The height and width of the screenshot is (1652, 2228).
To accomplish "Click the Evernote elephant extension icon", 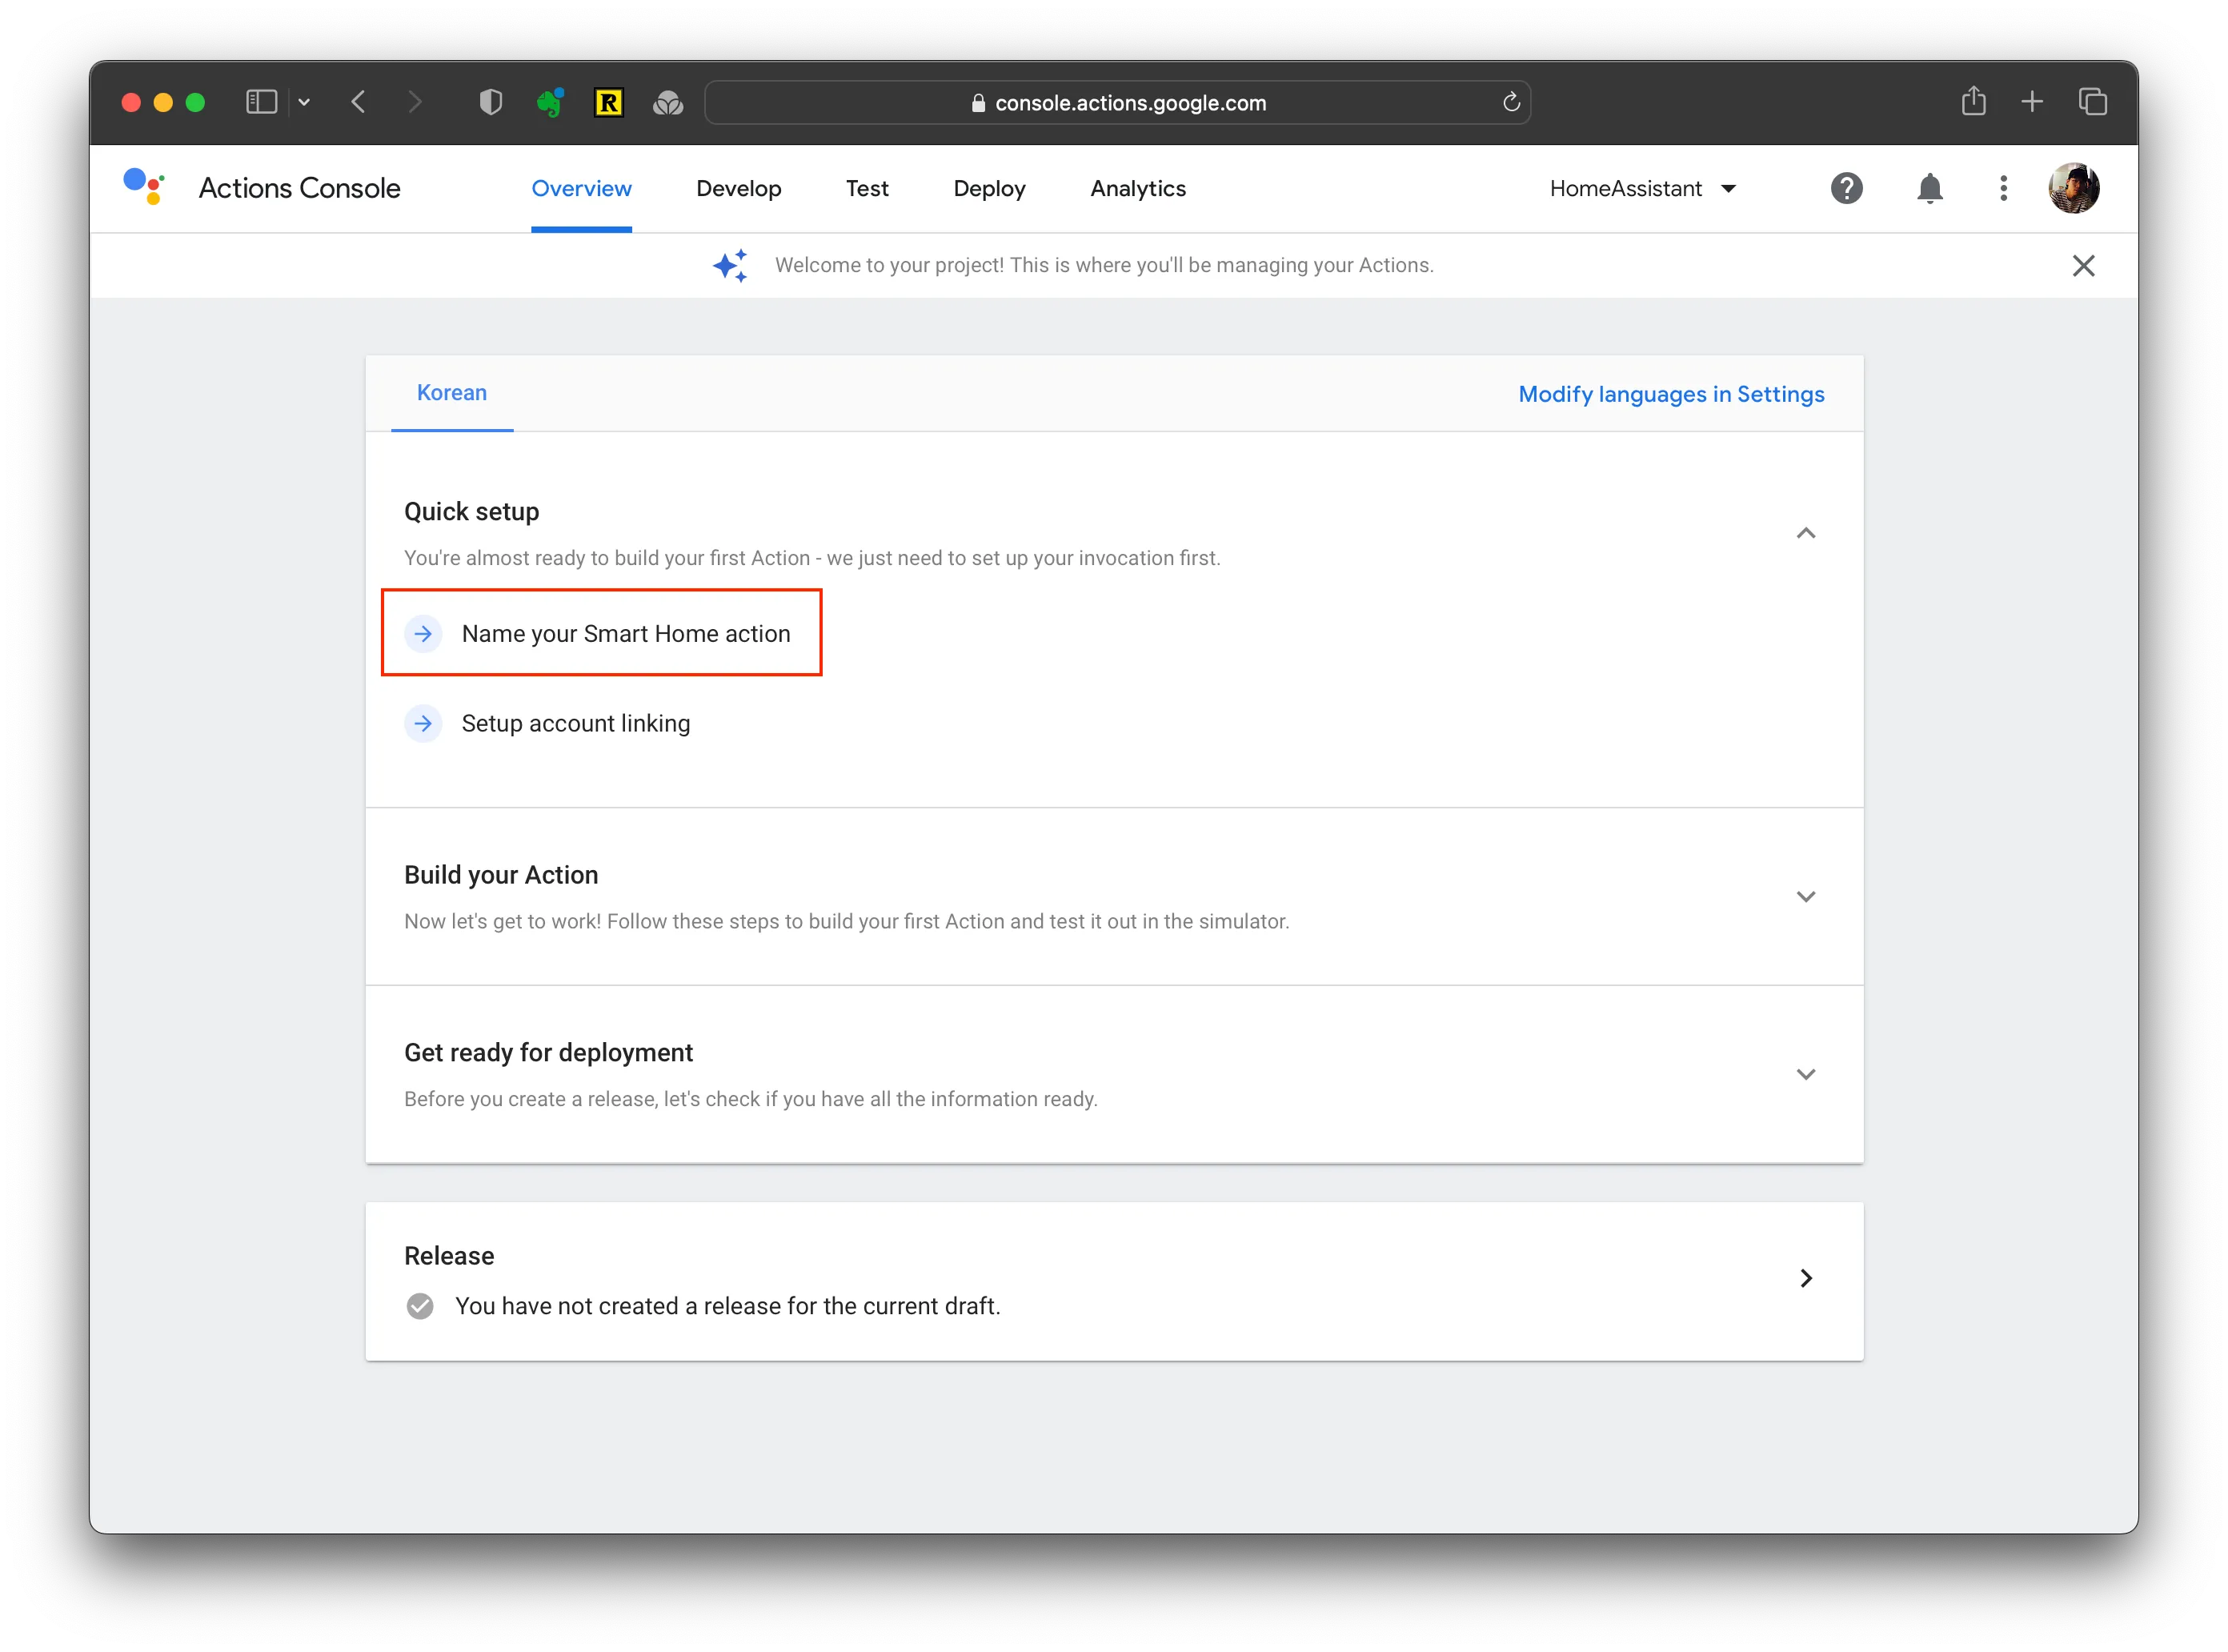I will (550, 102).
